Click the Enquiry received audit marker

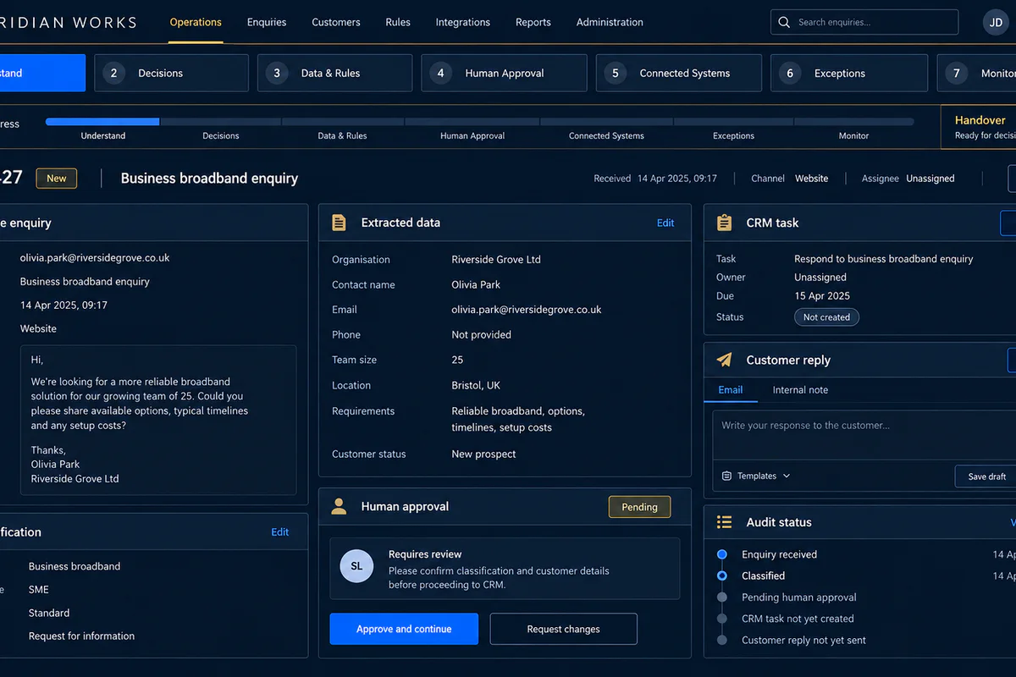click(x=722, y=554)
